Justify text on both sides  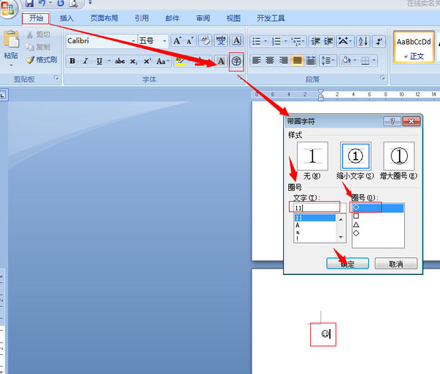pos(297,60)
